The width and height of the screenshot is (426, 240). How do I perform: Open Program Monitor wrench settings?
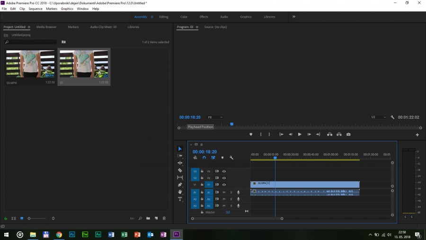392,117
